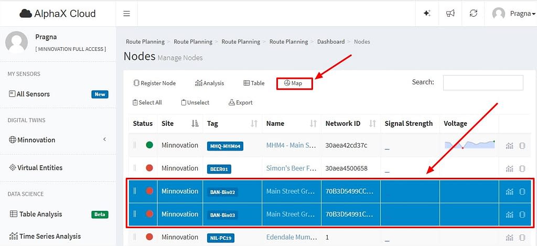Click the New badge beside All Sensors
The height and width of the screenshot is (246, 537).
point(100,94)
